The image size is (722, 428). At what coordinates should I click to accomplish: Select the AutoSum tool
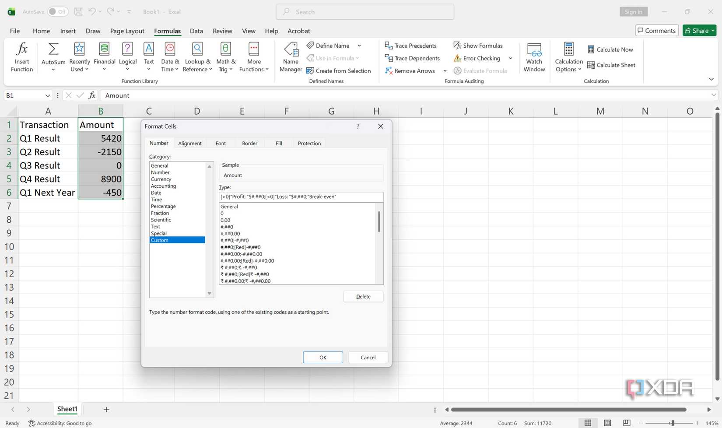pos(53,53)
